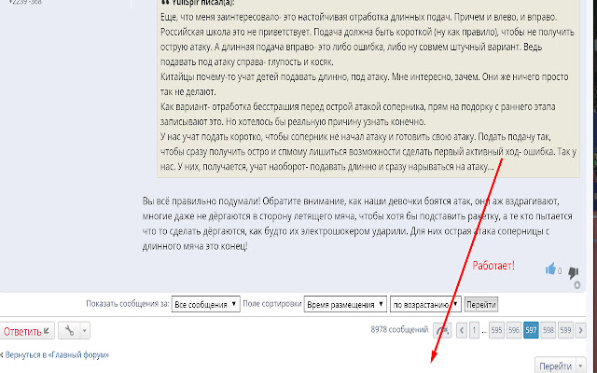Viewport: 597px width, 373px height.
Task: Click quoted line starting 'Еще, что меня заинтересовало'
Action: pos(358,17)
